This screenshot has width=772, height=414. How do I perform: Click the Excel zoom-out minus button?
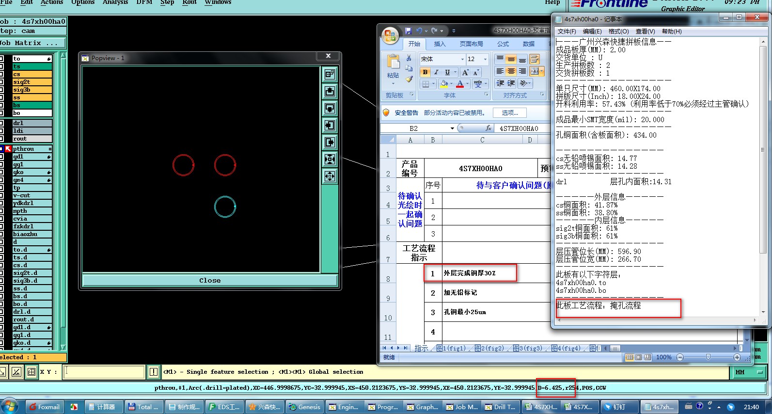pyautogui.click(x=680, y=357)
